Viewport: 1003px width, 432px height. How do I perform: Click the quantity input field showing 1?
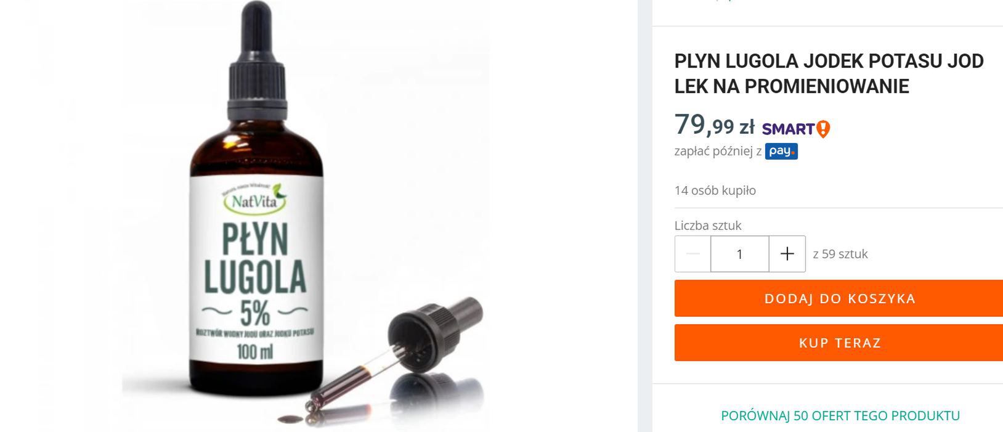740,254
